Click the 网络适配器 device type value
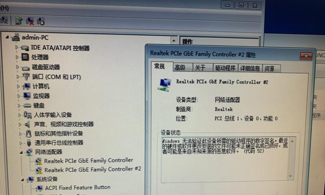The height and width of the screenshot is (195, 325). click(228, 100)
